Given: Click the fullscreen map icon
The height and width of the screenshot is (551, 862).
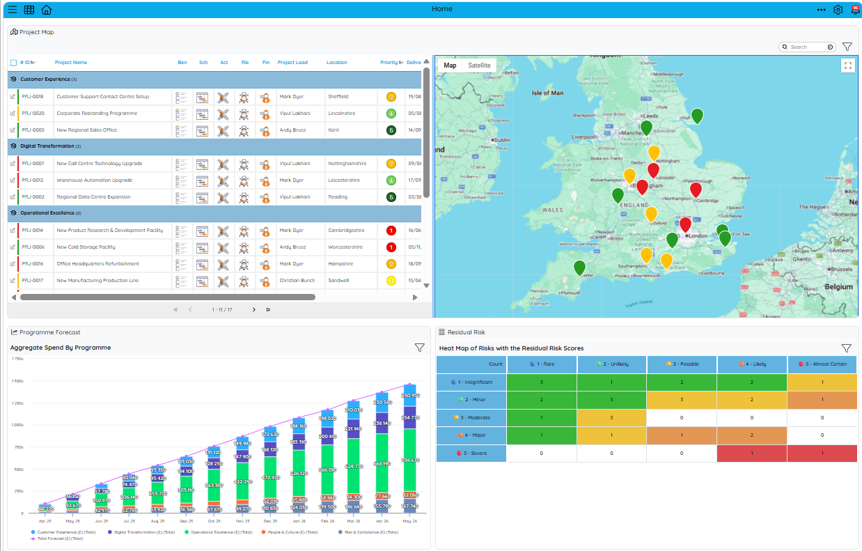Looking at the screenshot, I should point(848,65).
